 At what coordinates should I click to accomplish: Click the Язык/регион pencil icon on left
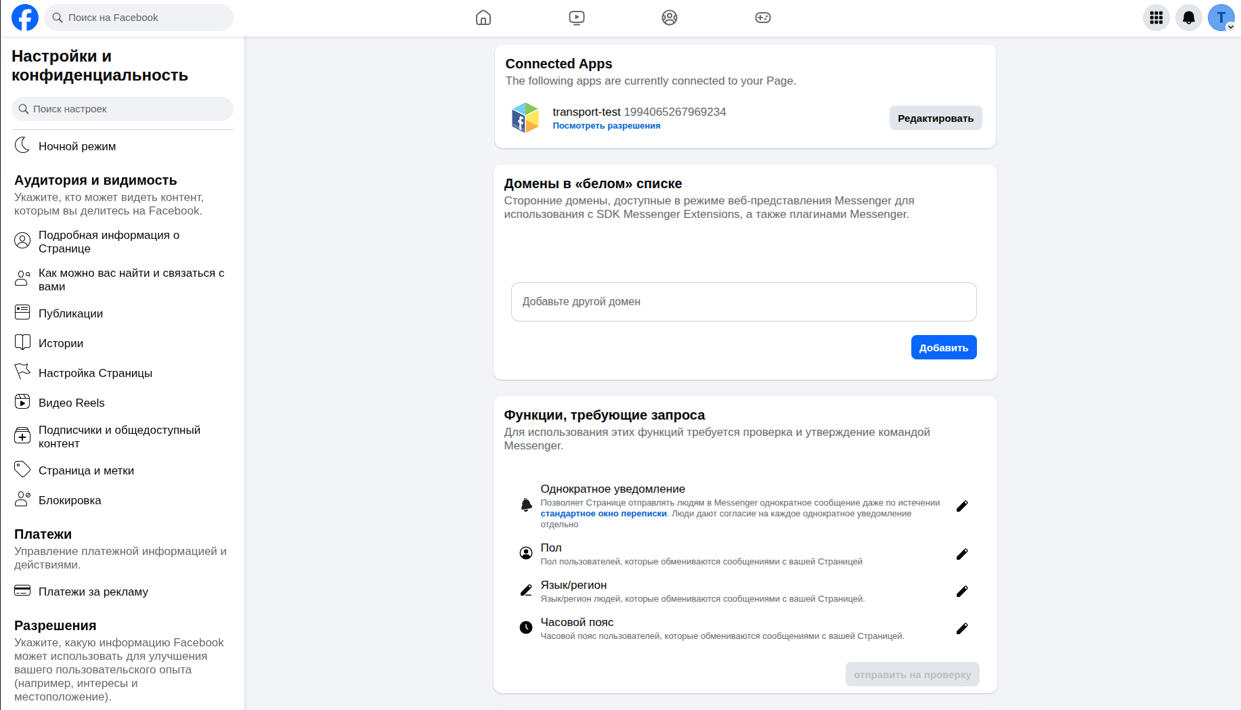point(526,590)
